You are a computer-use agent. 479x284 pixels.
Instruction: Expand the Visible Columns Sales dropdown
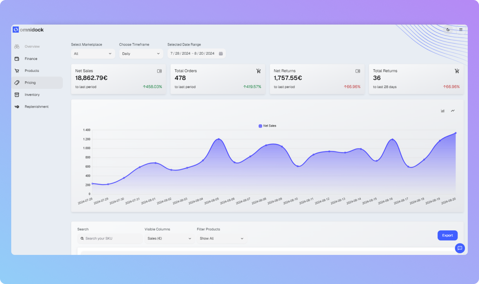(169, 238)
